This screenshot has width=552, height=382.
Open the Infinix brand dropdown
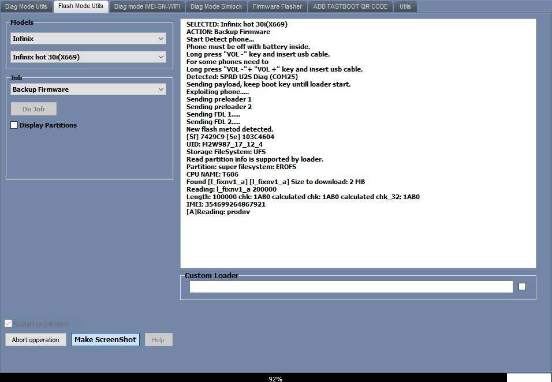[x=88, y=39]
